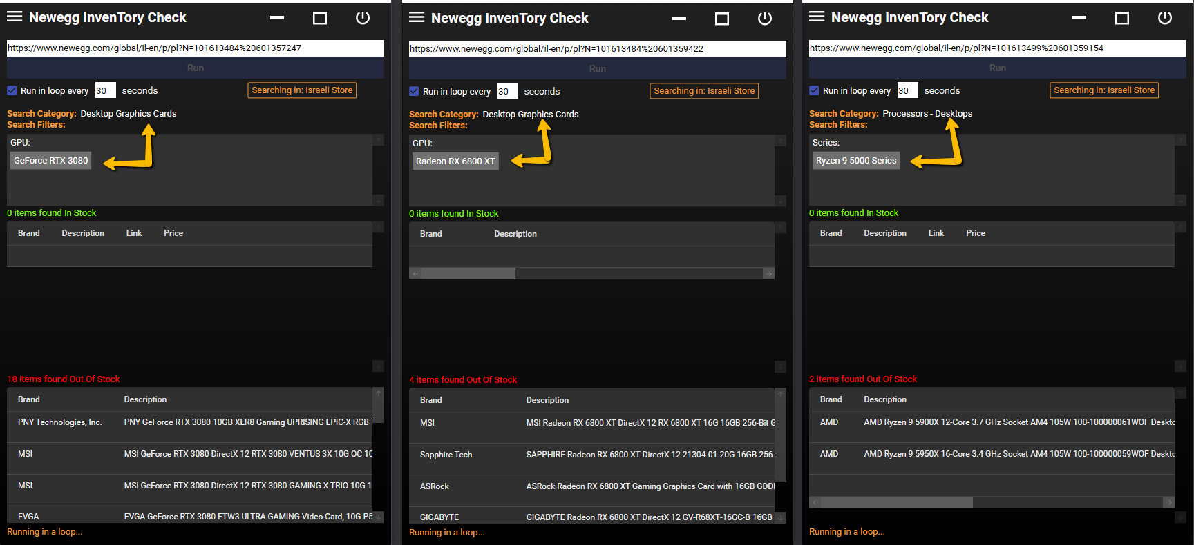The height and width of the screenshot is (545, 1194).
Task: Click power icon in left window
Action: 363,18
